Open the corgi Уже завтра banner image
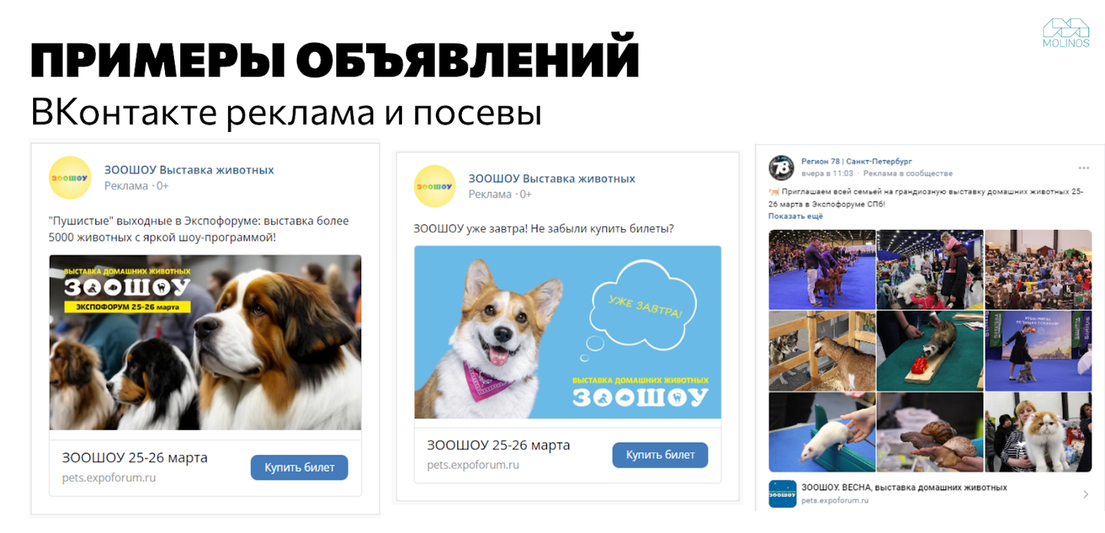 click(568, 332)
